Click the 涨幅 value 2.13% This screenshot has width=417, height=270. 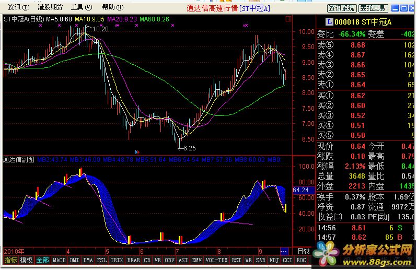click(355, 167)
